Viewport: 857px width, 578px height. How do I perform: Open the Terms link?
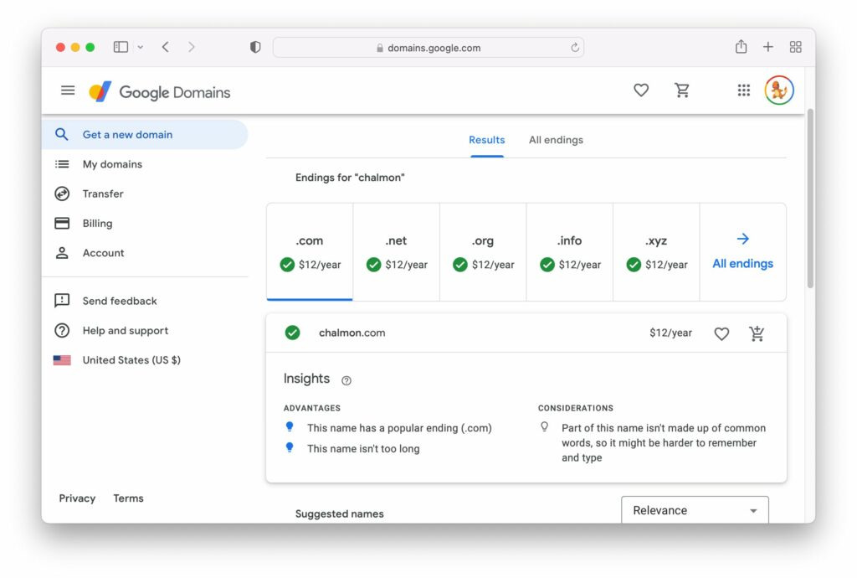pos(128,498)
